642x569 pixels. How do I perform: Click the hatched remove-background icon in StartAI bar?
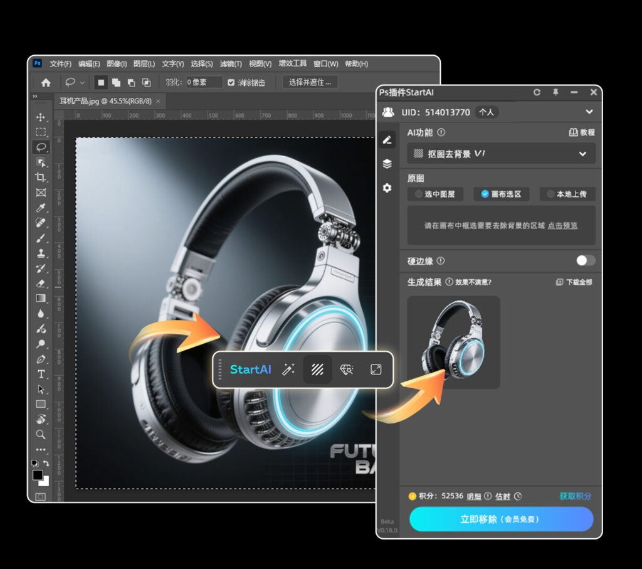(317, 370)
